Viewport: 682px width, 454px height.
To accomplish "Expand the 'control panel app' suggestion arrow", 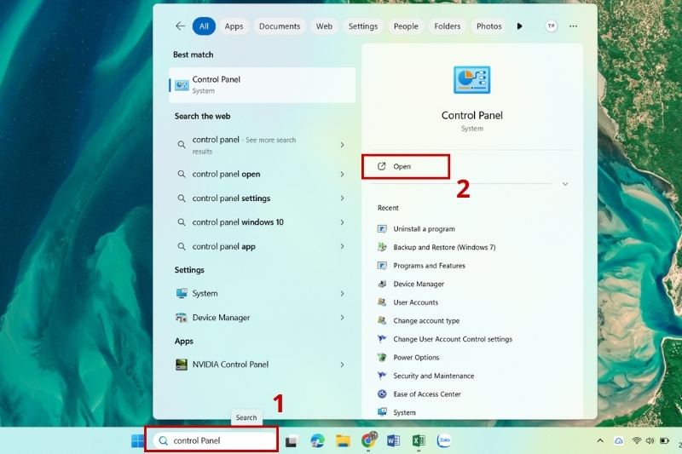I will (x=343, y=246).
